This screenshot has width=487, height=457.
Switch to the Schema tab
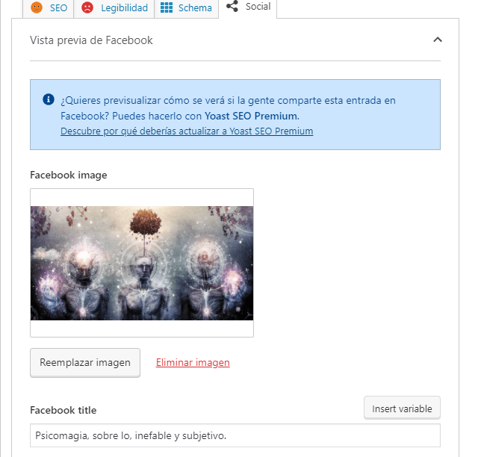click(x=186, y=7)
